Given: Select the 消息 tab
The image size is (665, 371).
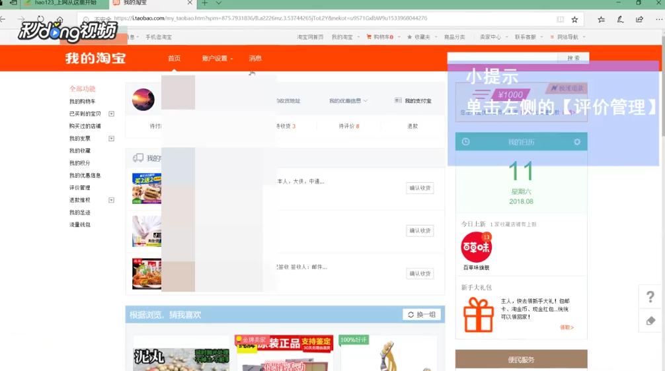Looking at the screenshot, I should [x=255, y=59].
